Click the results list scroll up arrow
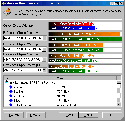125x121 pixels. (x=119, y=78)
